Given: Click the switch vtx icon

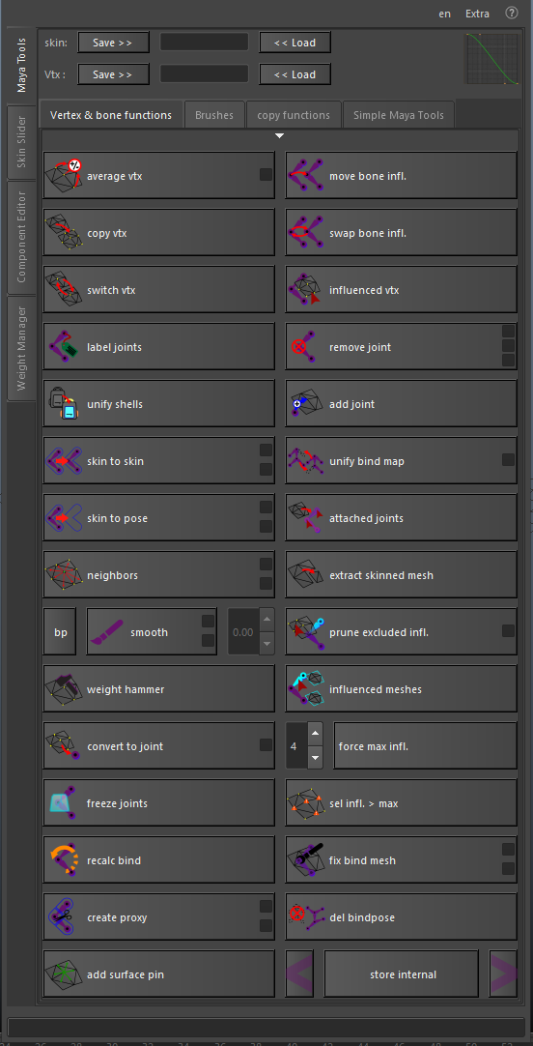Looking at the screenshot, I should [64, 289].
